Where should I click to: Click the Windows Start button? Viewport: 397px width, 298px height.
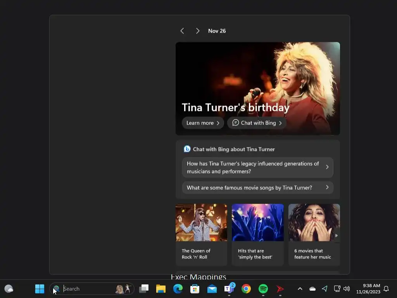tap(40, 289)
